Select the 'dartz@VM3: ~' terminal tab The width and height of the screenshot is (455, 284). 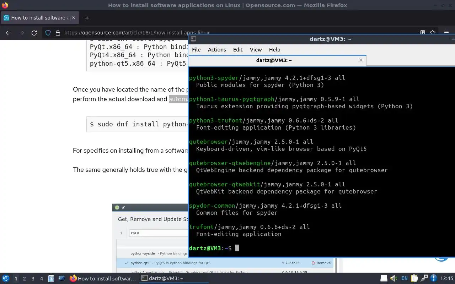pos(277,60)
